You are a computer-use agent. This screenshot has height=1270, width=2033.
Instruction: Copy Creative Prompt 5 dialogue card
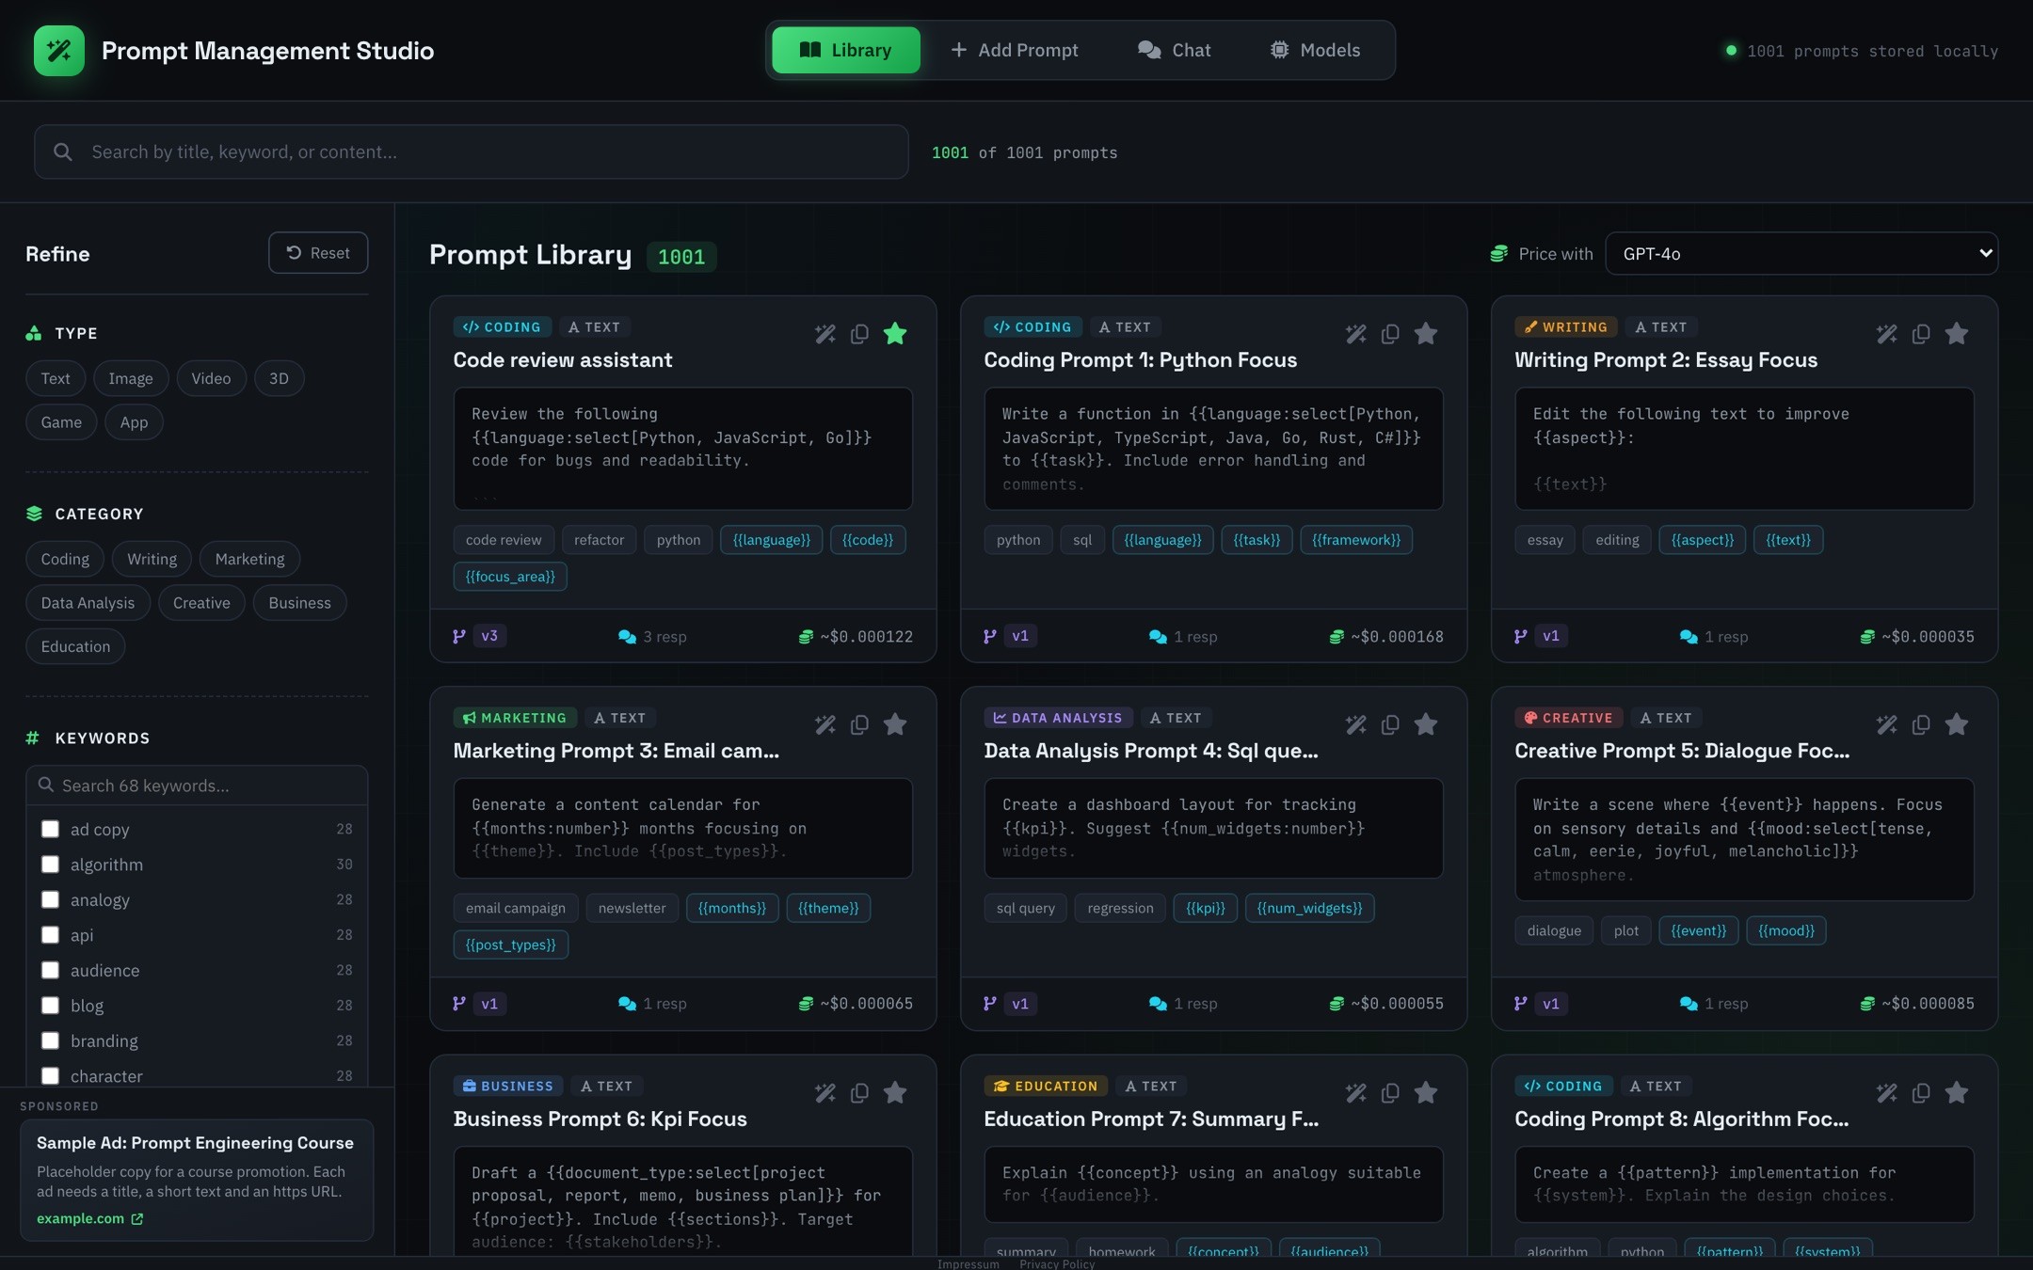(1921, 724)
